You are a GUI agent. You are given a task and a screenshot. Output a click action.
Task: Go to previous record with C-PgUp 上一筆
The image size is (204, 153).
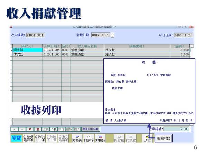tap(40, 138)
